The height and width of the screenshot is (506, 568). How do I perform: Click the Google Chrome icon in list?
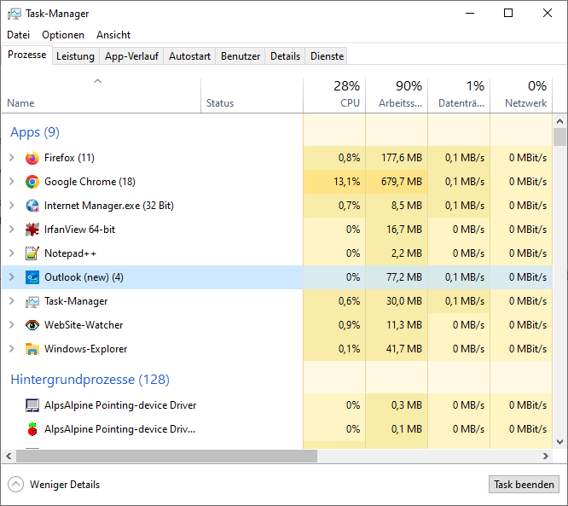(x=32, y=182)
